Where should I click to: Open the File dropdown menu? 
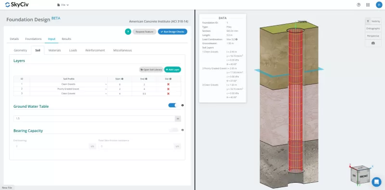tap(63, 5)
